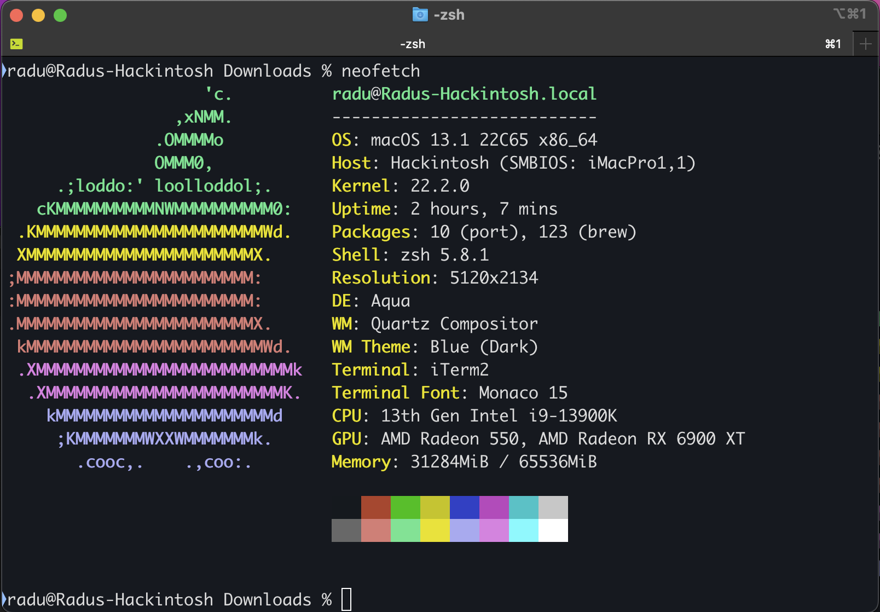Click the olive yellow color block
Screen dimensions: 880x612
(435, 507)
